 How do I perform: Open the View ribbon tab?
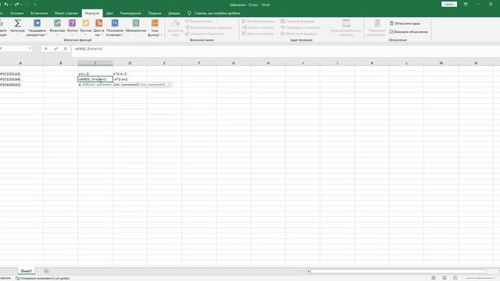[x=155, y=13]
